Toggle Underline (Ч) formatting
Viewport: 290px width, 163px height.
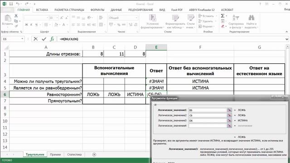tap(36, 24)
